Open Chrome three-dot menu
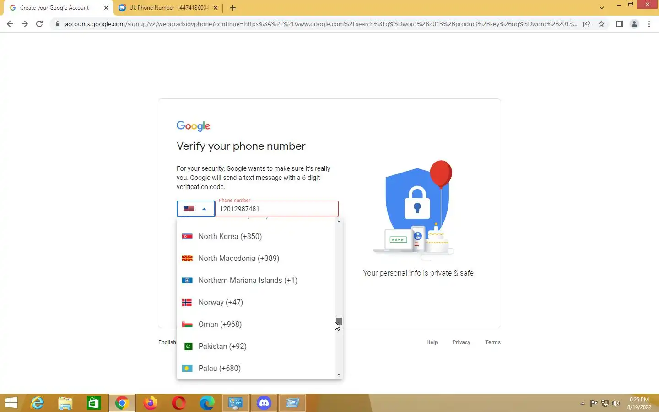 pos(649,24)
